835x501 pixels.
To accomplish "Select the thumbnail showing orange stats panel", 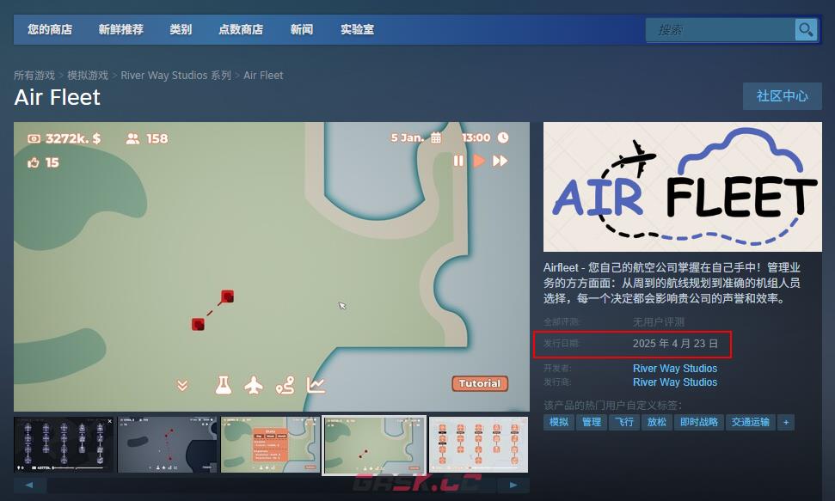I will click(271, 444).
